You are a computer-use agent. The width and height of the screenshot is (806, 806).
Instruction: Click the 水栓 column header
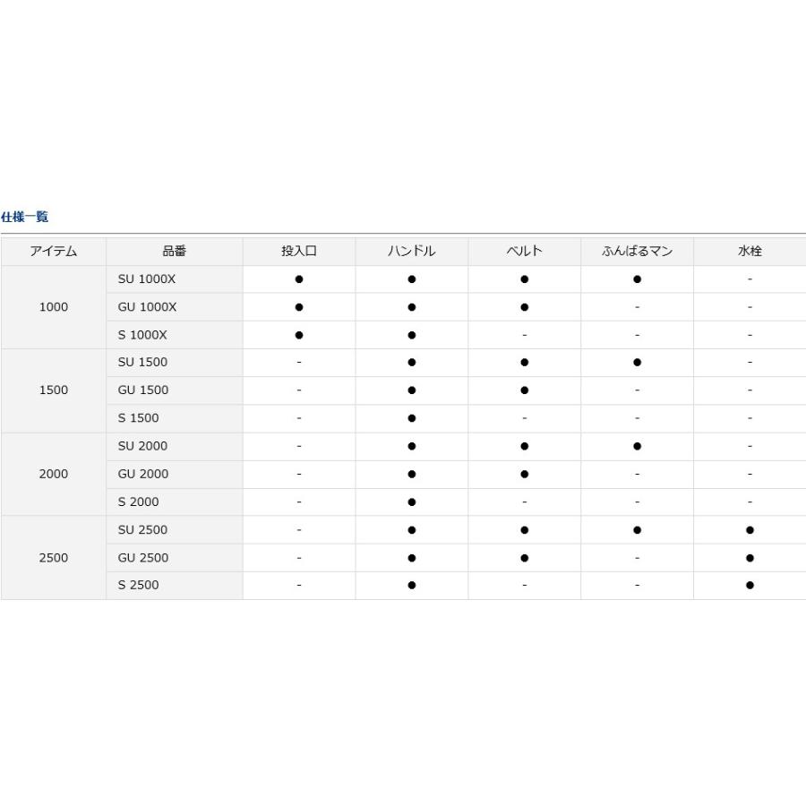(x=750, y=252)
